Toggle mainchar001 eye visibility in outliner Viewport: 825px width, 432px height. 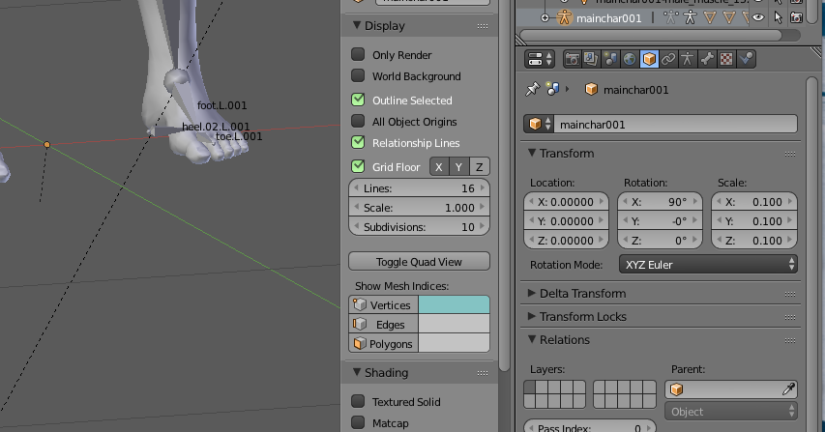pos(757,17)
